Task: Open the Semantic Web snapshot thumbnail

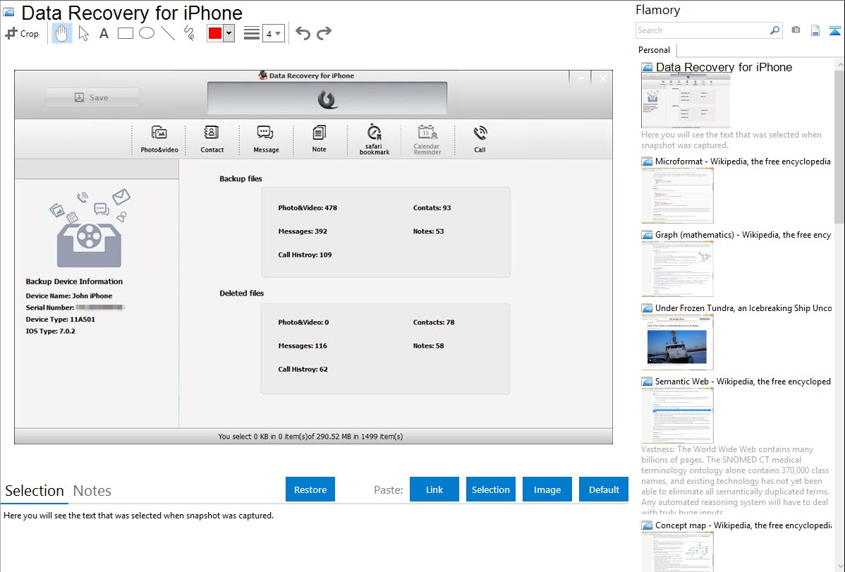Action: pyautogui.click(x=677, y=415)
